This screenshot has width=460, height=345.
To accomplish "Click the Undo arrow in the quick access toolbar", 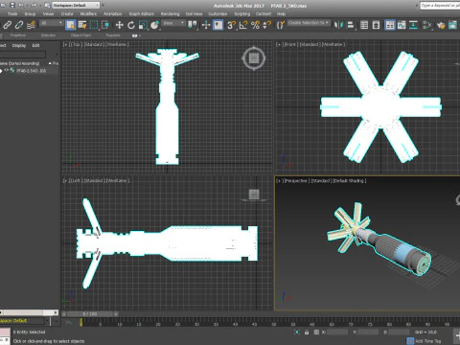I will point(21,5).
